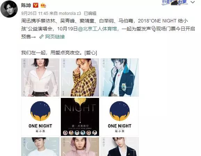Click the 9月26日 11:45 timestamp
This screenshot has width=201, height=156.
coord(35,13)
